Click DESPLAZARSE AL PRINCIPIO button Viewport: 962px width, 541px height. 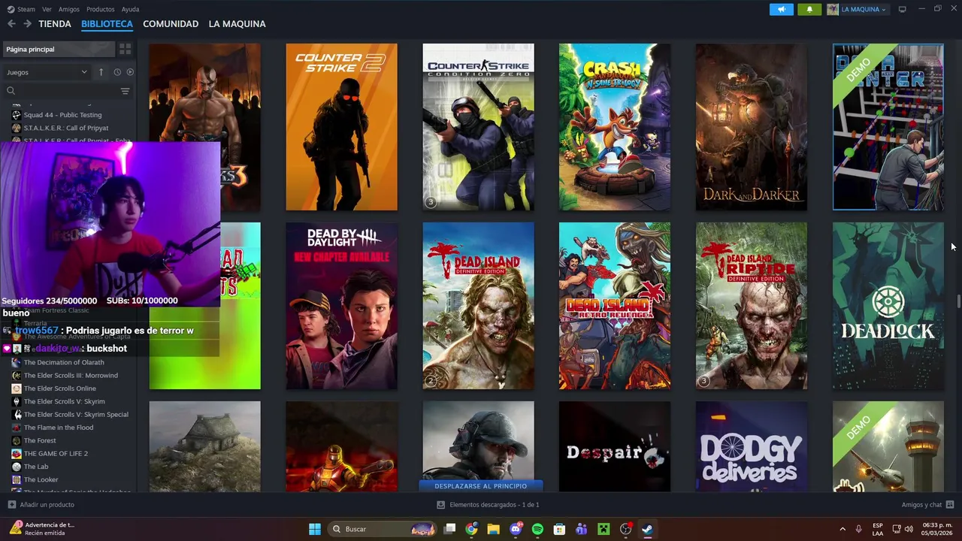point(480,486)
